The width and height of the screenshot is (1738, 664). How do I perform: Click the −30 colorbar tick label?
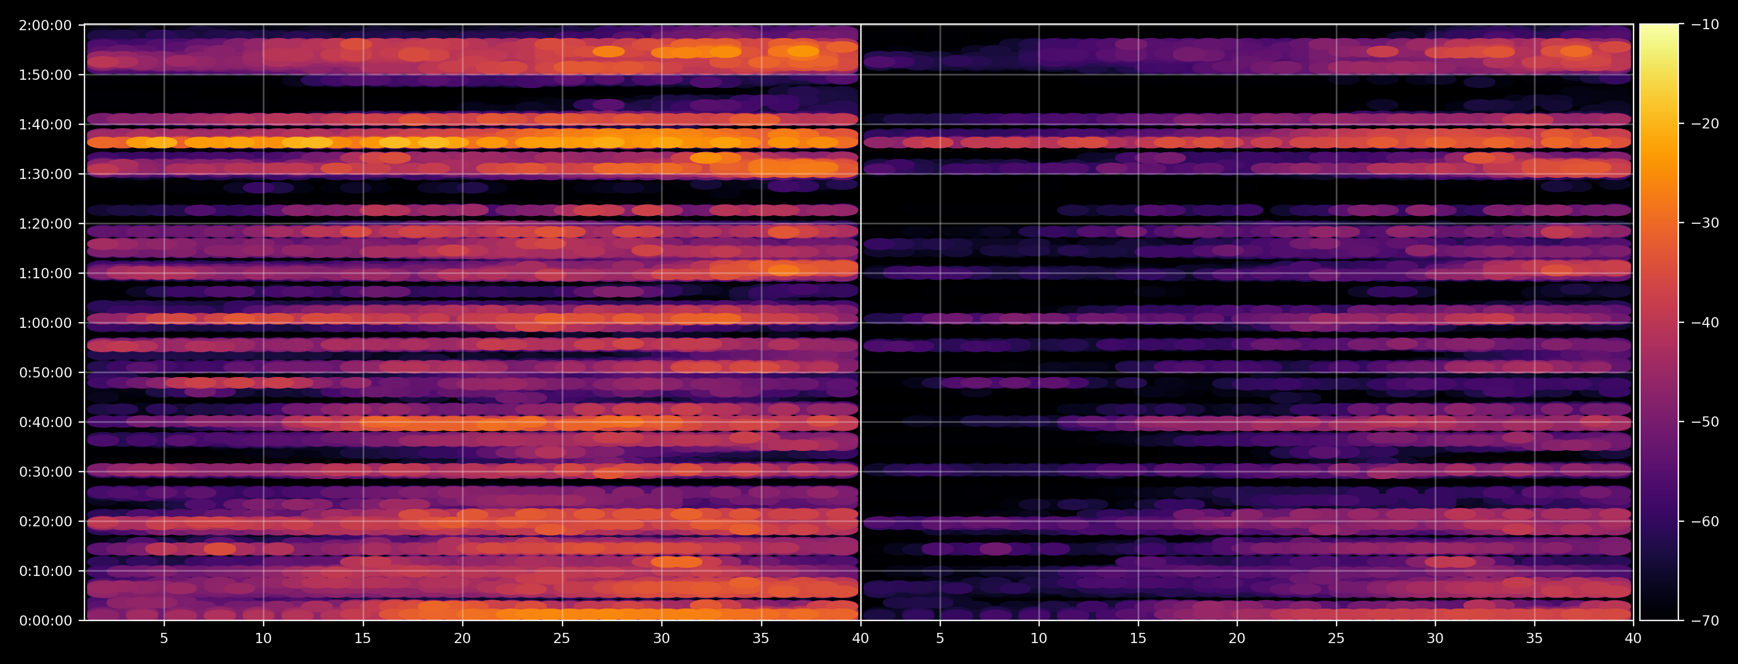[1705, 223]
